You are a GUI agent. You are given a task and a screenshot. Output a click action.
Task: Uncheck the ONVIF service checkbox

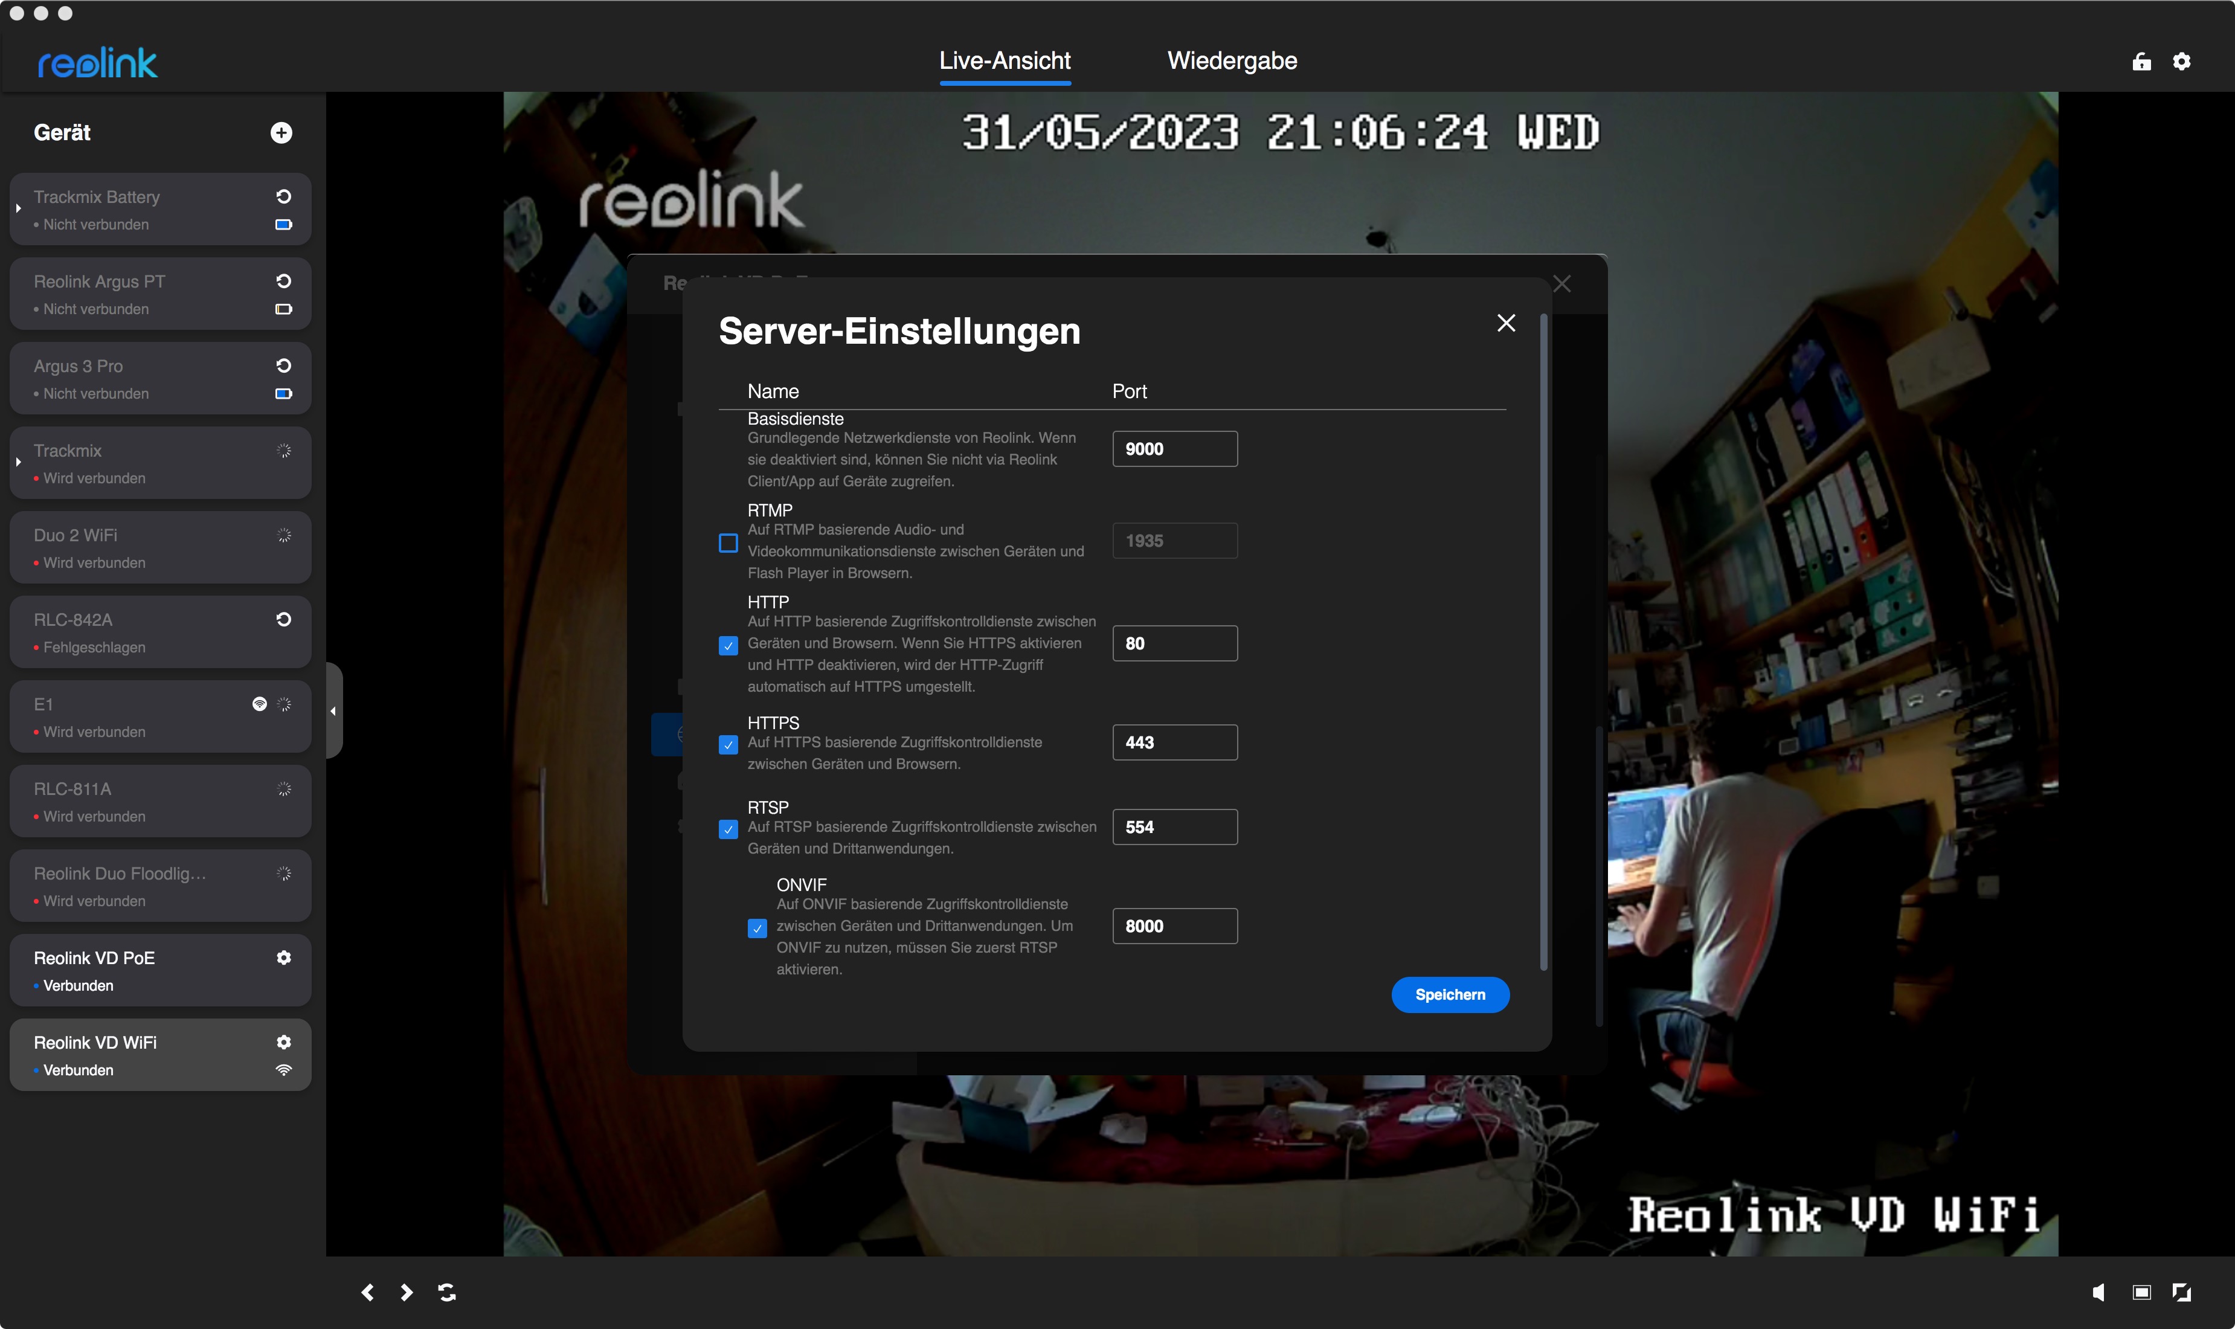click(757, 928)
